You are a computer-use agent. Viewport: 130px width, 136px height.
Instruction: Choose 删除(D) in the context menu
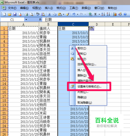pyautogui.click(x=88, y=75)
